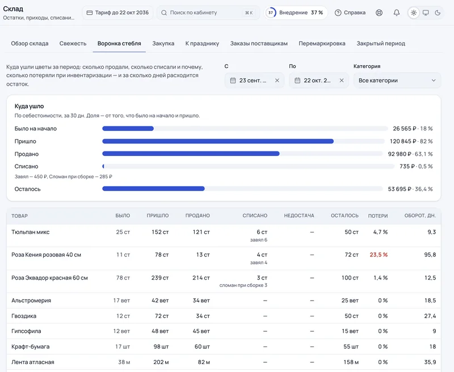
Task: Open the К празднику tab
Action: click(x=202, y=44)
